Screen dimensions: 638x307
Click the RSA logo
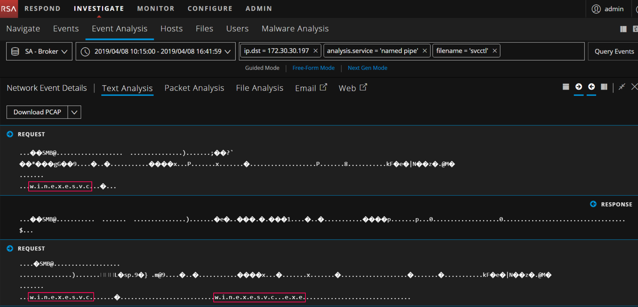point(9,9)
